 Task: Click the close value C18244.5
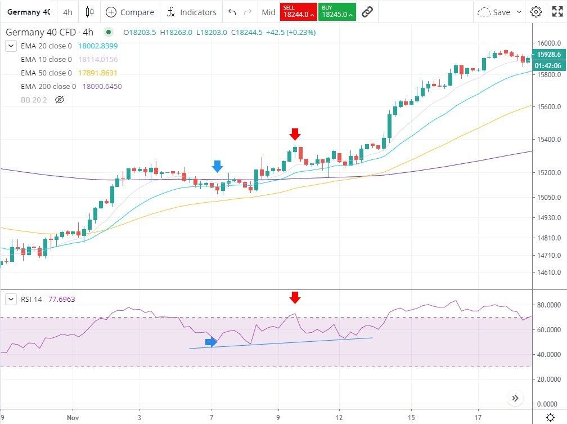246,32
